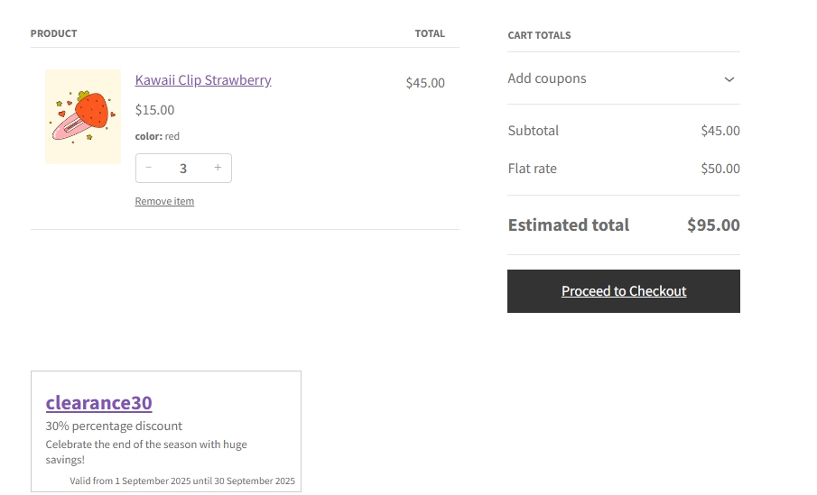Expand the Add coupons chevron arrow
The image size is (817, 495).
pyautogui.click(x=729, y=79)
